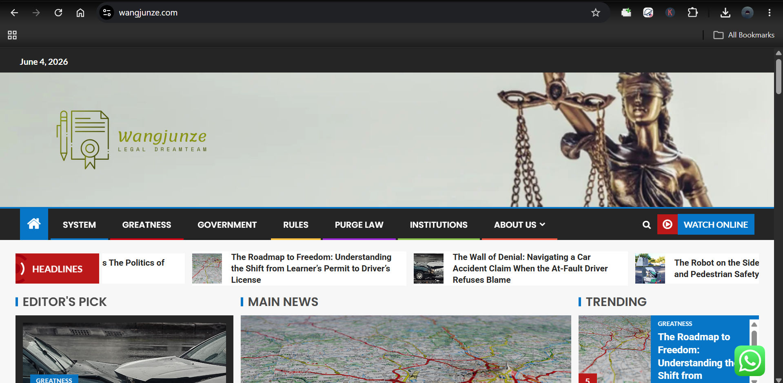Navigate to Government section

click(227, 225)
